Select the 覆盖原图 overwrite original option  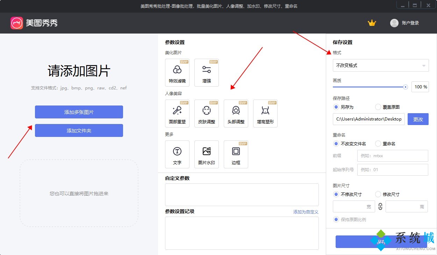coord(387,107)
